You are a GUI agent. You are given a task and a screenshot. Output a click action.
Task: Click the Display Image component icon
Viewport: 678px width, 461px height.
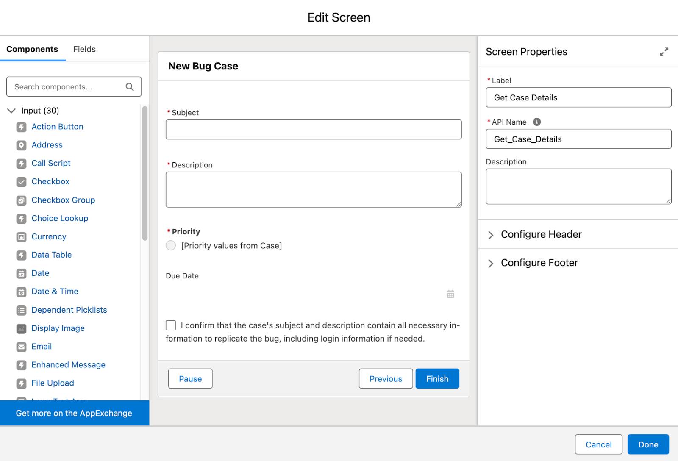point(21,328)
